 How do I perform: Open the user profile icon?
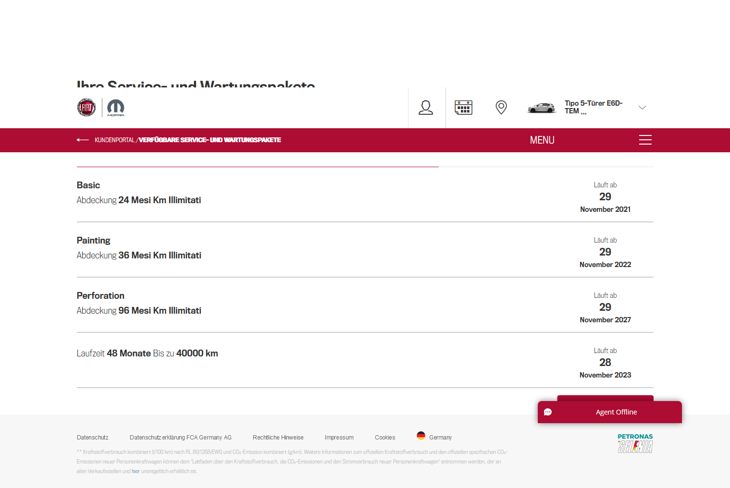(426, 108)
